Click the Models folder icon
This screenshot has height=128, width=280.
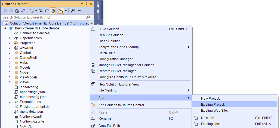pyautogui.click(x=16, y=68)
